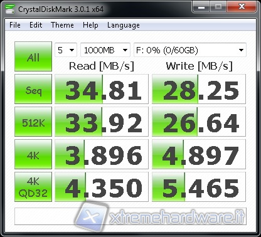Open the 1000MB test size dropdown
This screenshot has width=261, height=237.
coord(105,50)
